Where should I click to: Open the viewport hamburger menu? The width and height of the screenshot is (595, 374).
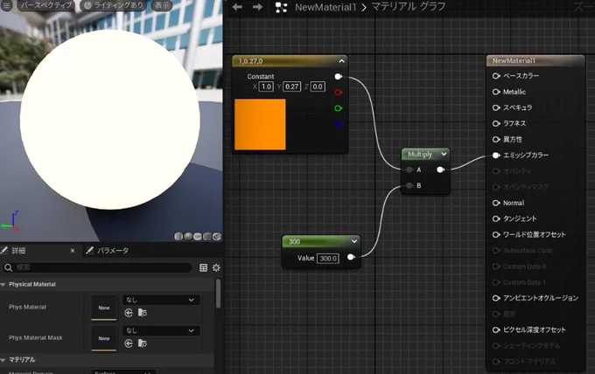click(x=7, y=5)
